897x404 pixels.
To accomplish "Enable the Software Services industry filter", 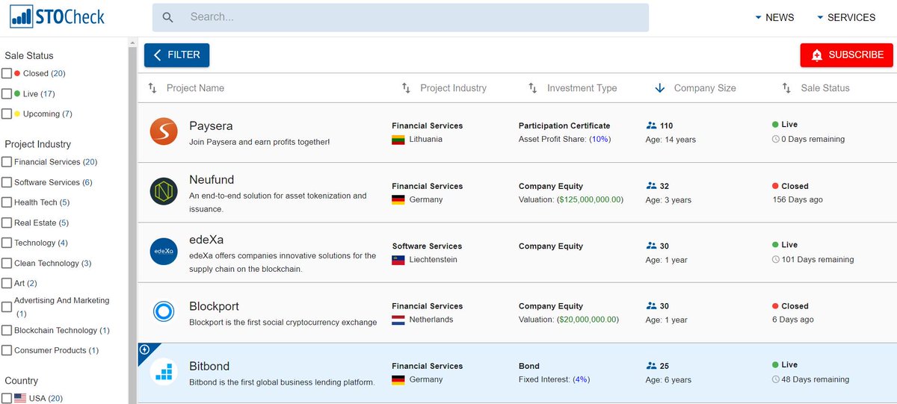I will [x=7, y=182].
